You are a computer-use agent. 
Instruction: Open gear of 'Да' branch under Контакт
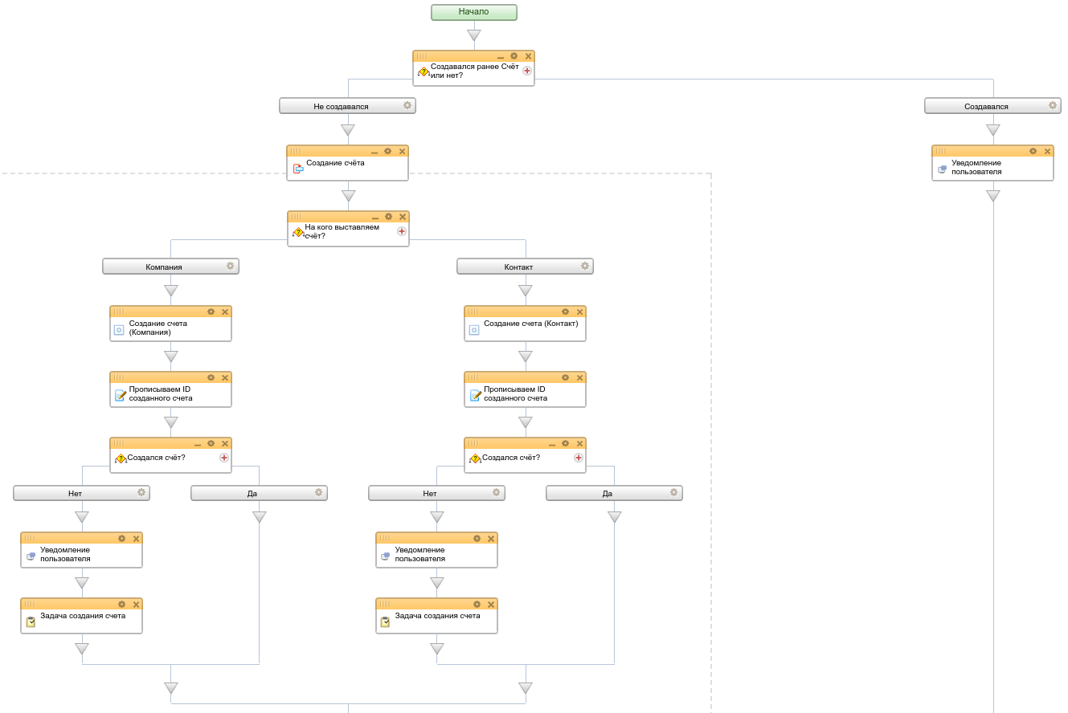[x=674, y=492]
